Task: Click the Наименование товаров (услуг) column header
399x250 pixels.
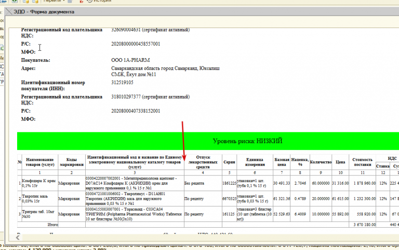Action: pyautogui.click(x=40, y=162)
